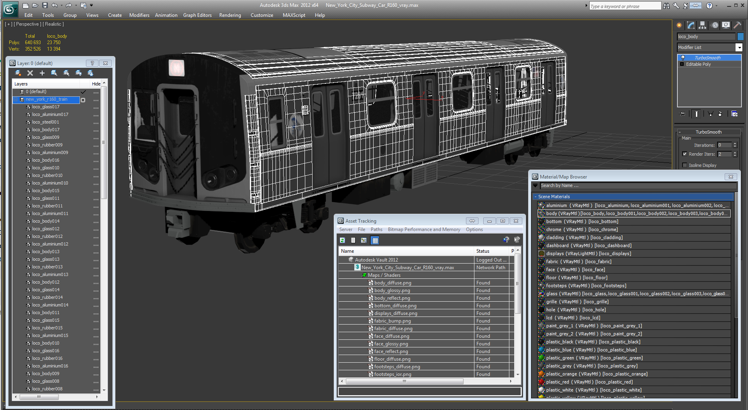The width and height of the screenshot is (748, 410).
Task: Click Remove Modifier from Stack icon
Action: point(720,114)
